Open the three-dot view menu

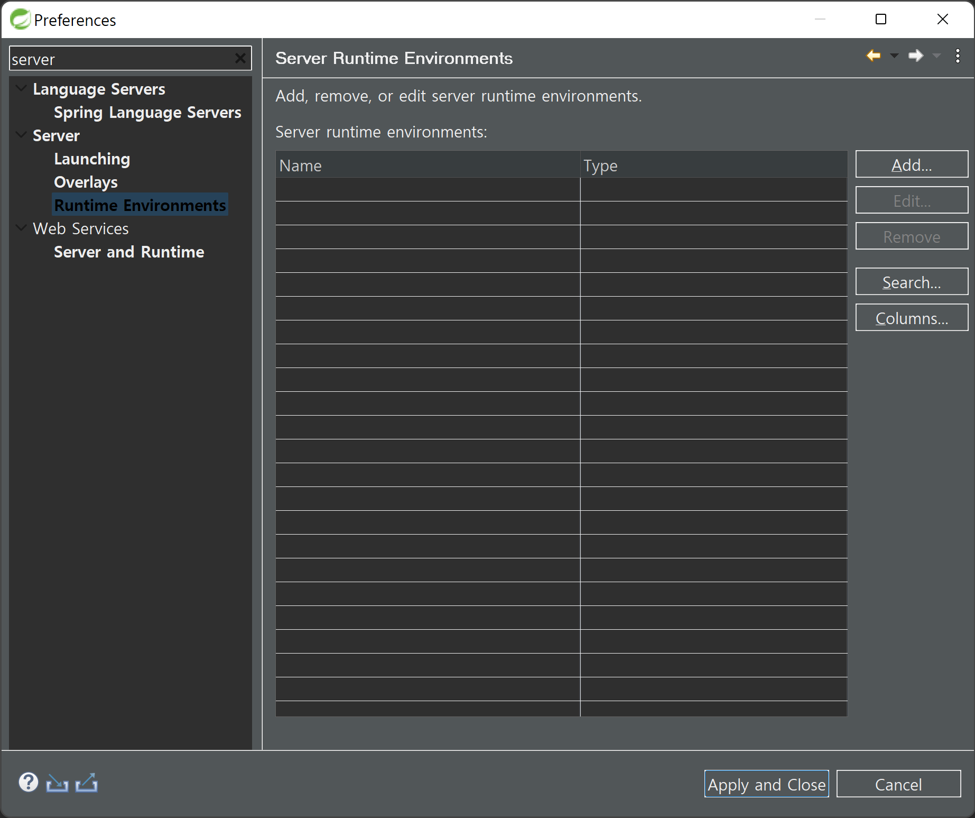958,56
